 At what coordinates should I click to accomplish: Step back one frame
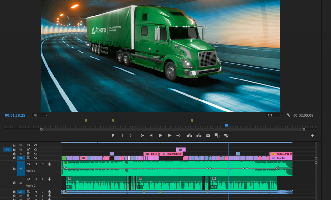point(151,136)
